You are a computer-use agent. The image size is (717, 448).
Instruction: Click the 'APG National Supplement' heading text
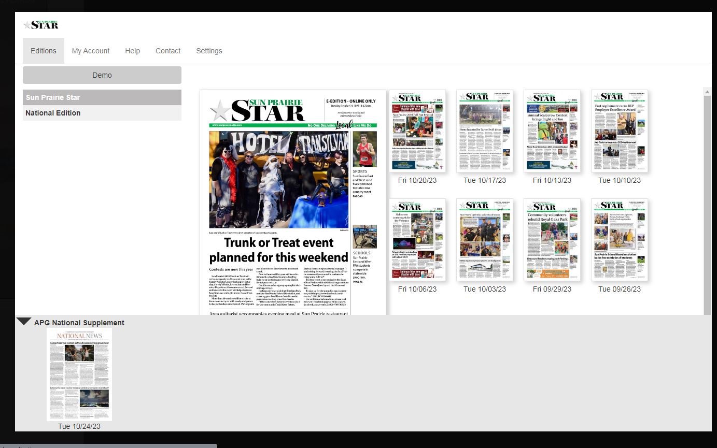(x=79, y=323)
